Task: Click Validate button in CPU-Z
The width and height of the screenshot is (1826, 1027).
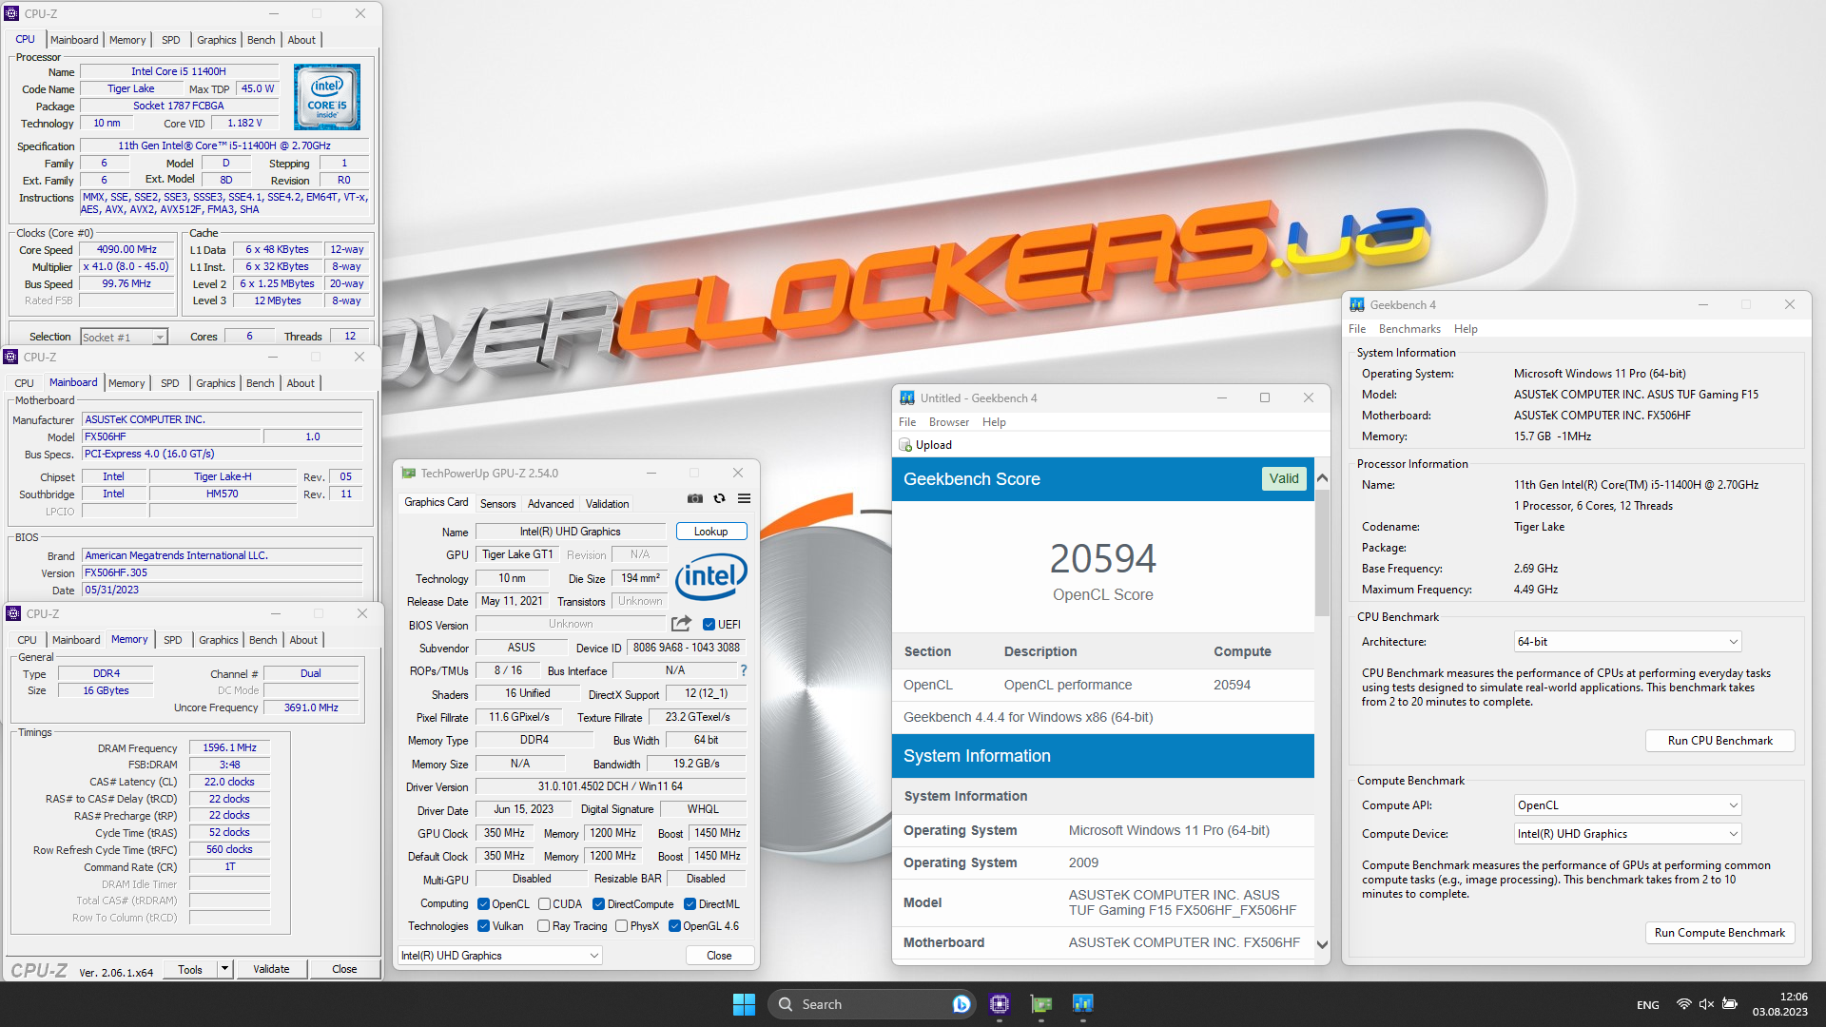Action: pyautogui.click(x=271, y=969)
